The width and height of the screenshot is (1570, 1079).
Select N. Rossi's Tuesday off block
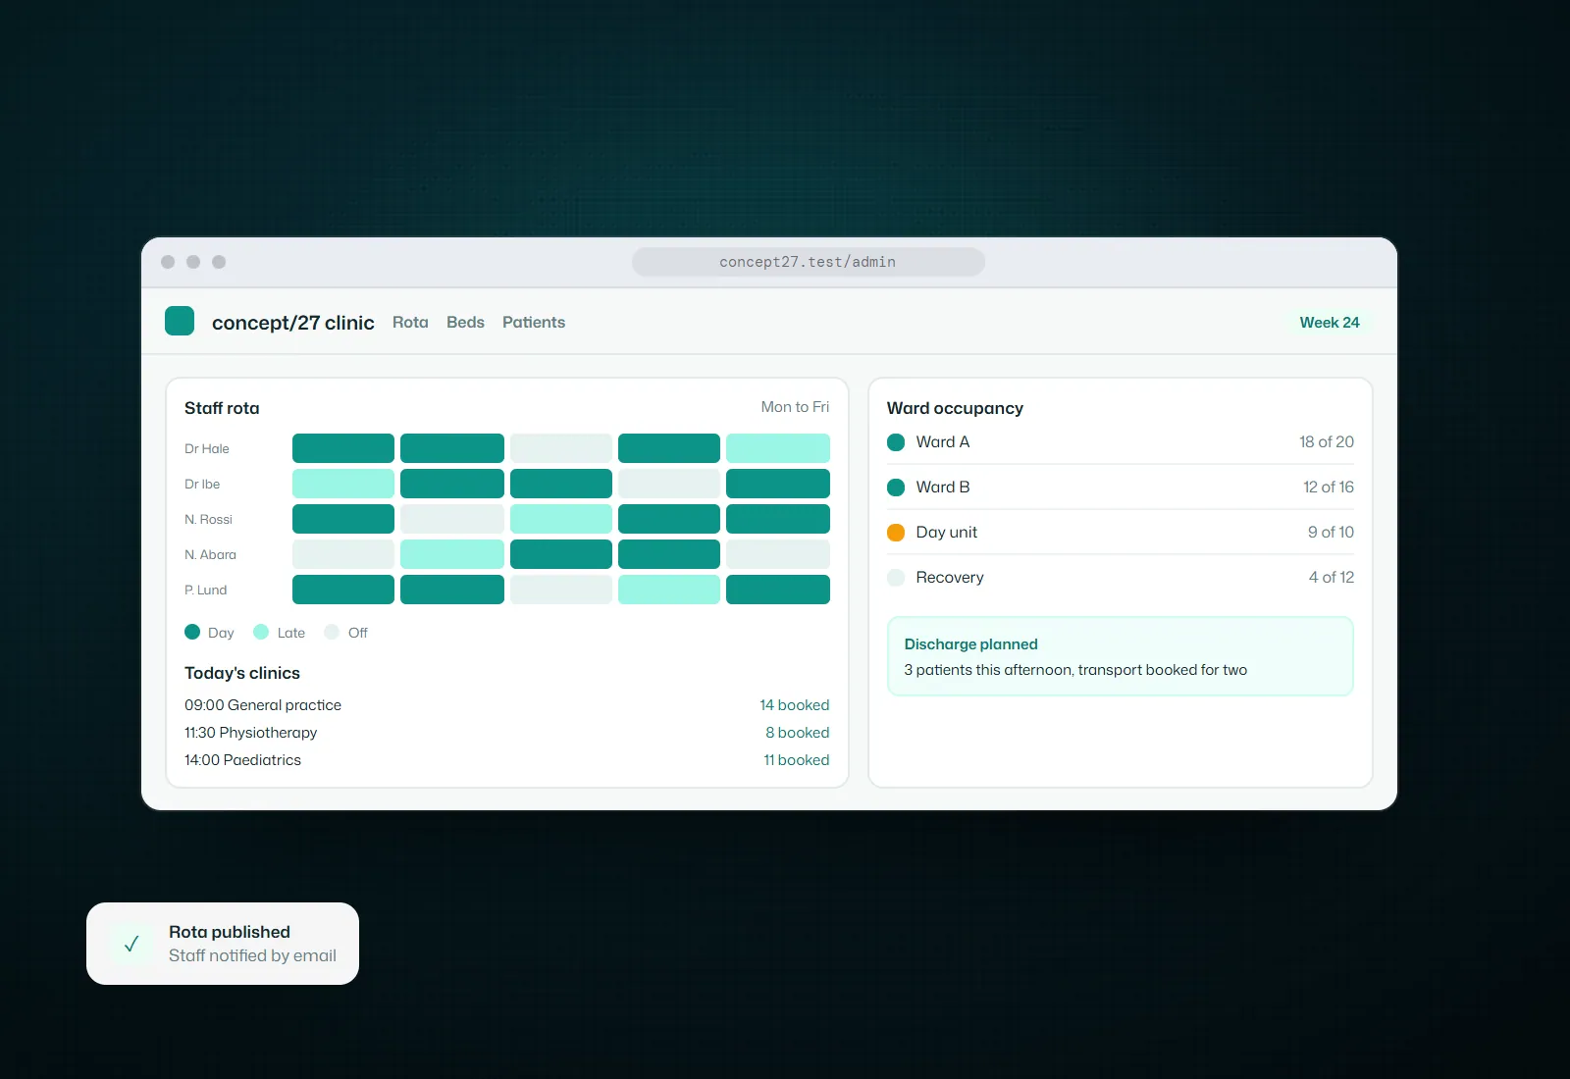pos(452,519)
